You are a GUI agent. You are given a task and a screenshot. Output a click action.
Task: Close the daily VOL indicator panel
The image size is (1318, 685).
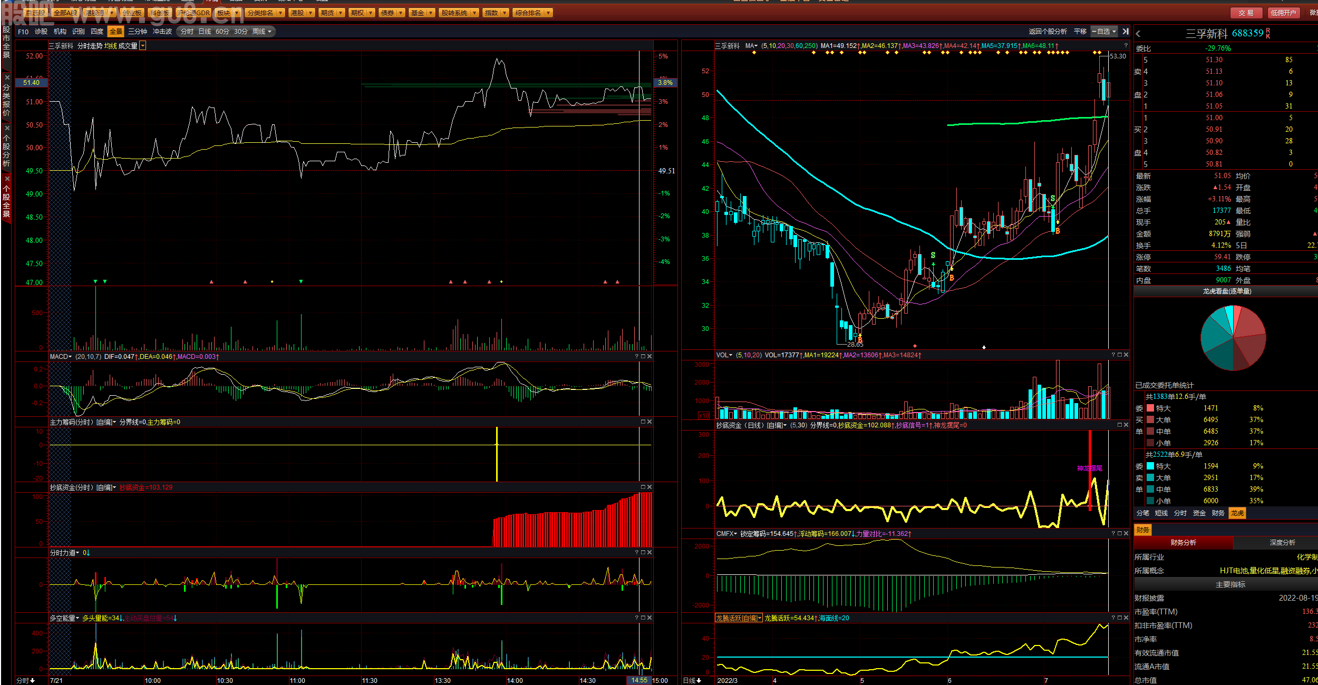tap(1126, 355)
